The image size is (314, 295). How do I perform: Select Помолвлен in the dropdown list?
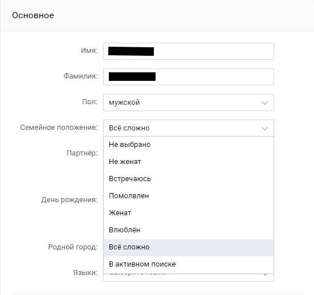[189, 196]
